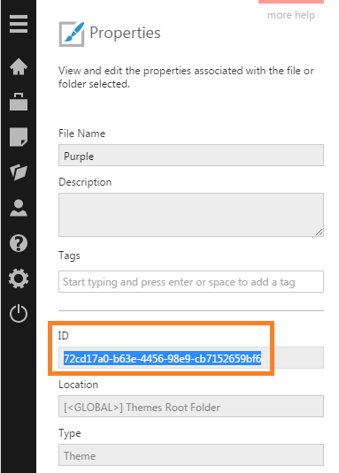Click the File Name label
Screen dimensions: 339x473
[81, 134]
